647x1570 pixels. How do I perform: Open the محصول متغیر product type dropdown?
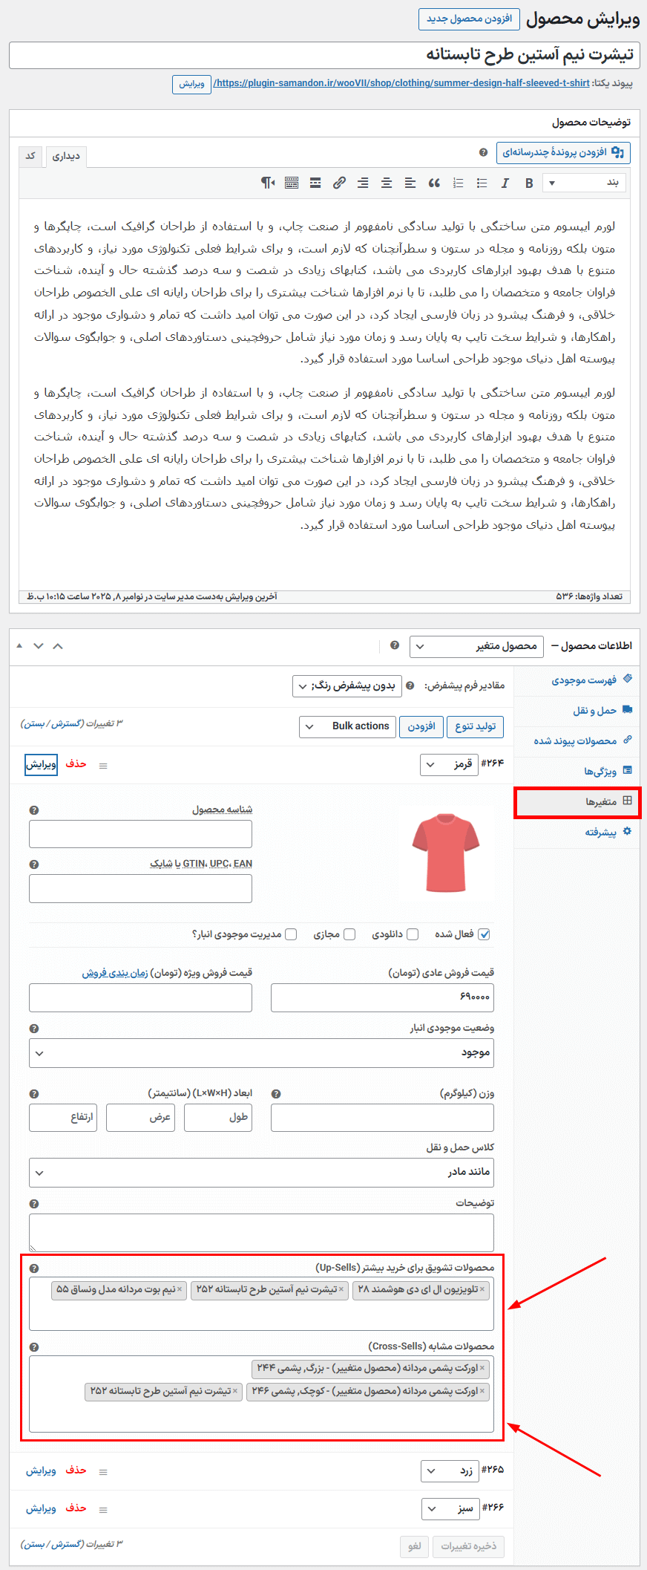475,646
